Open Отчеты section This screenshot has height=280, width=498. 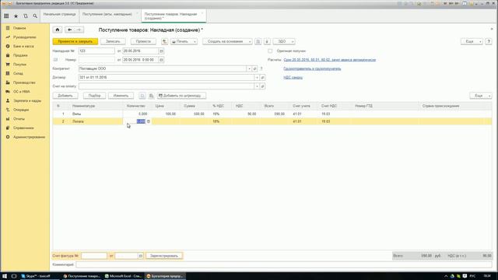tap(19, 119)
